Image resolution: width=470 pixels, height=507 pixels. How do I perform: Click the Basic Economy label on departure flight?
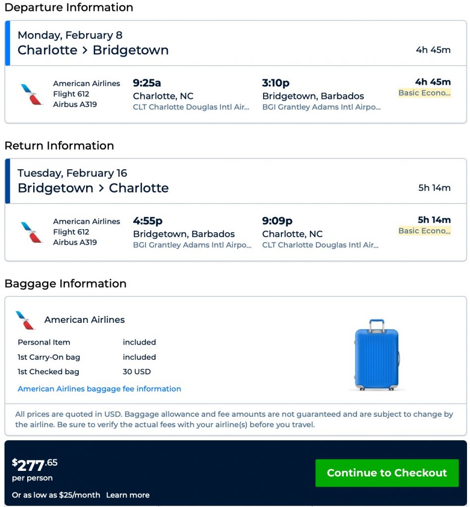point(424,93)
